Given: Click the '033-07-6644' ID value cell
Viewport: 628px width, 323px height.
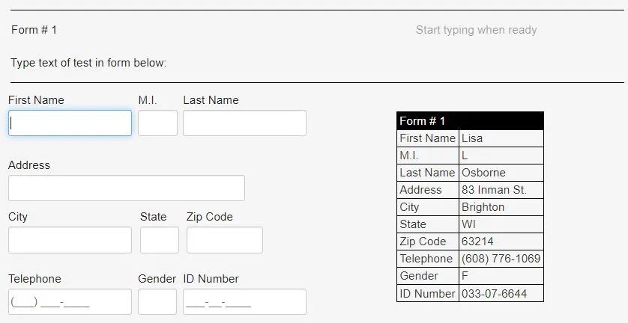Looking at the screenshot, I should coord(501,293).
